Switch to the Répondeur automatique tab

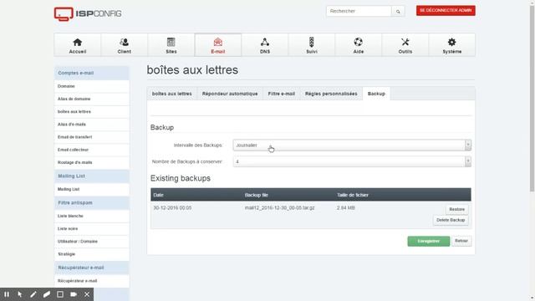click(230, 94)
